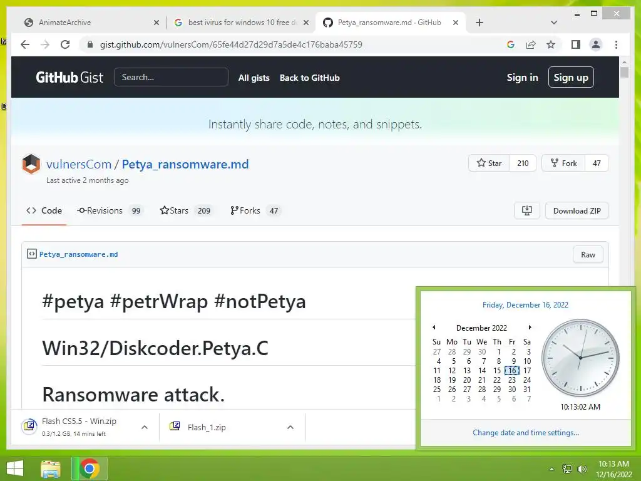Screen dimensions: 641x481
Task: Share this page icon
Action: point(531,44)
